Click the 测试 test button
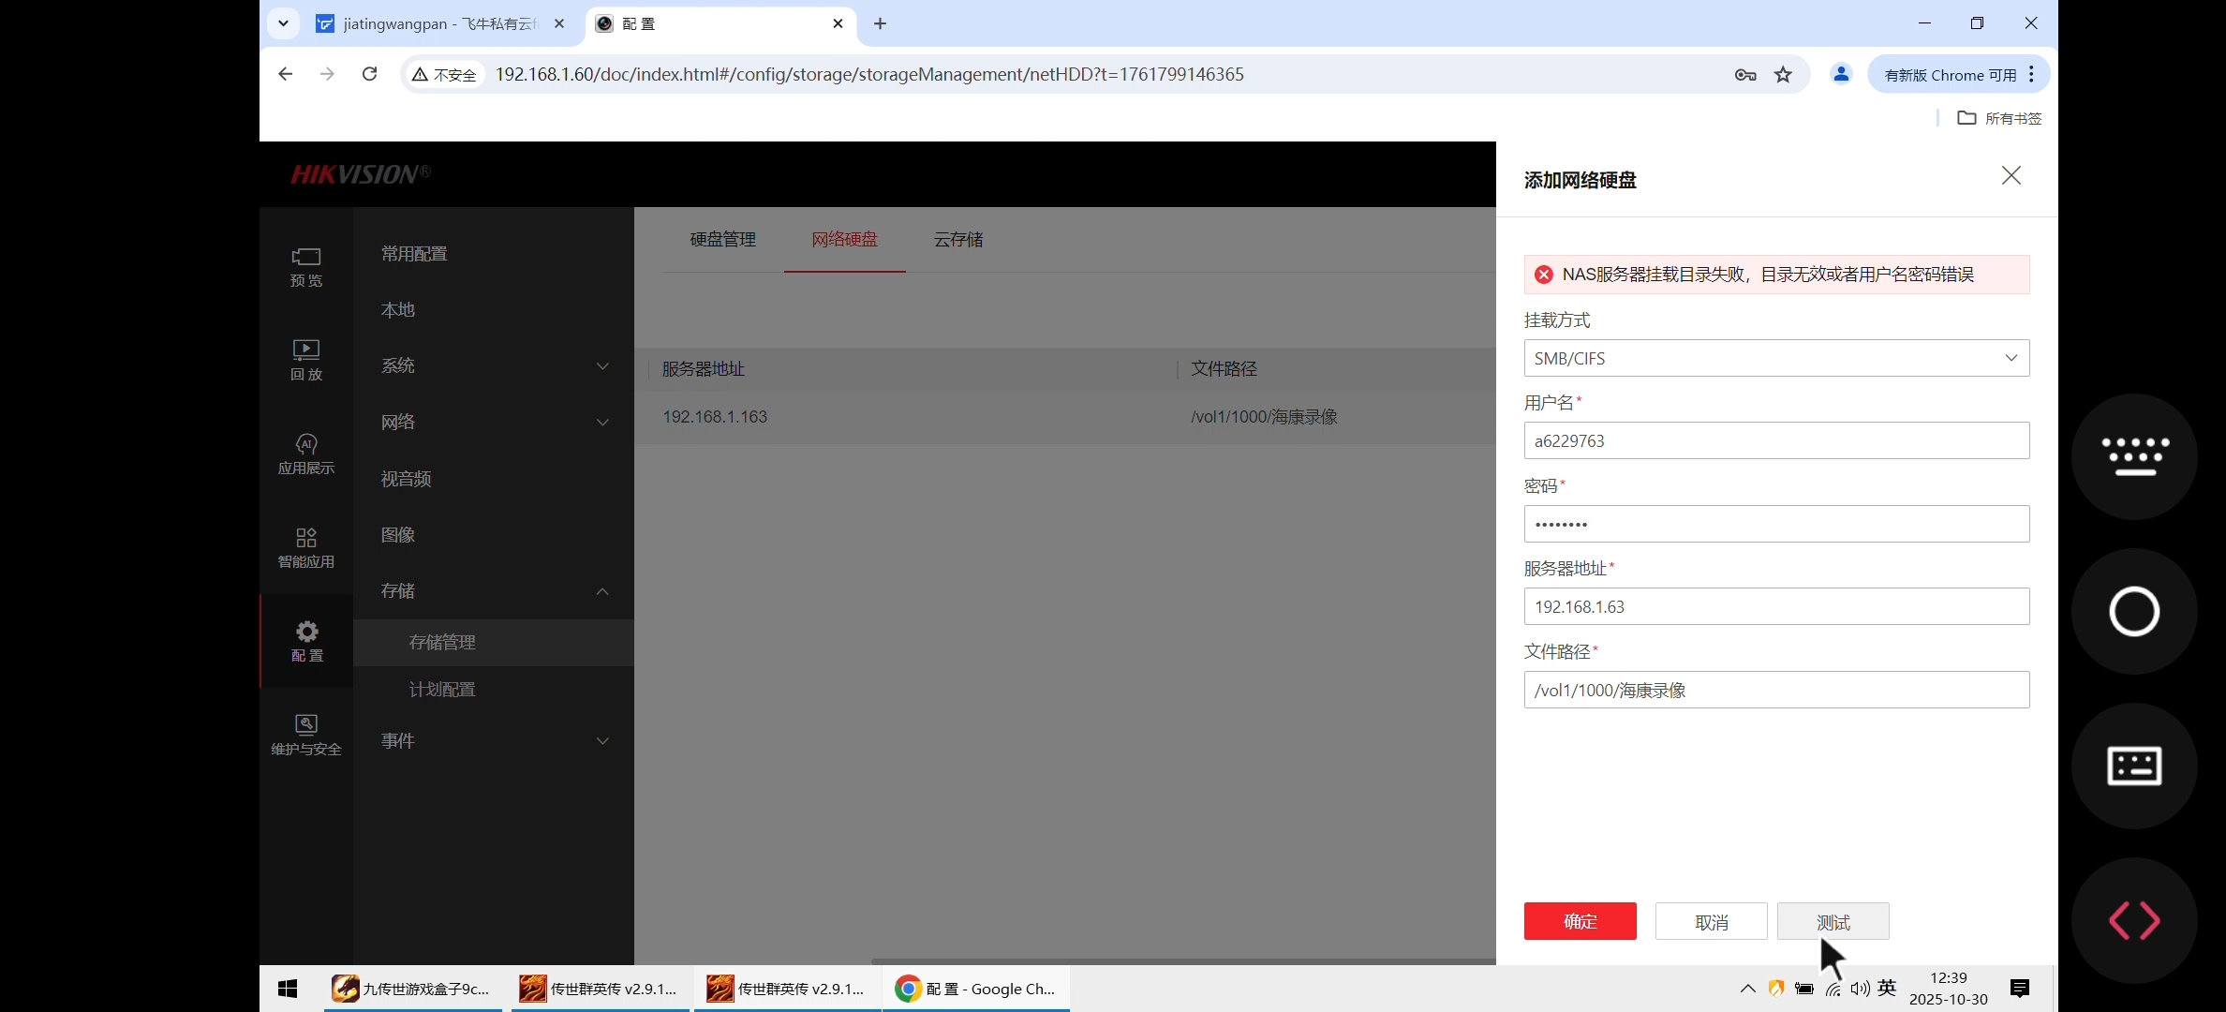2226x1012 pixels. [1833, 921]
